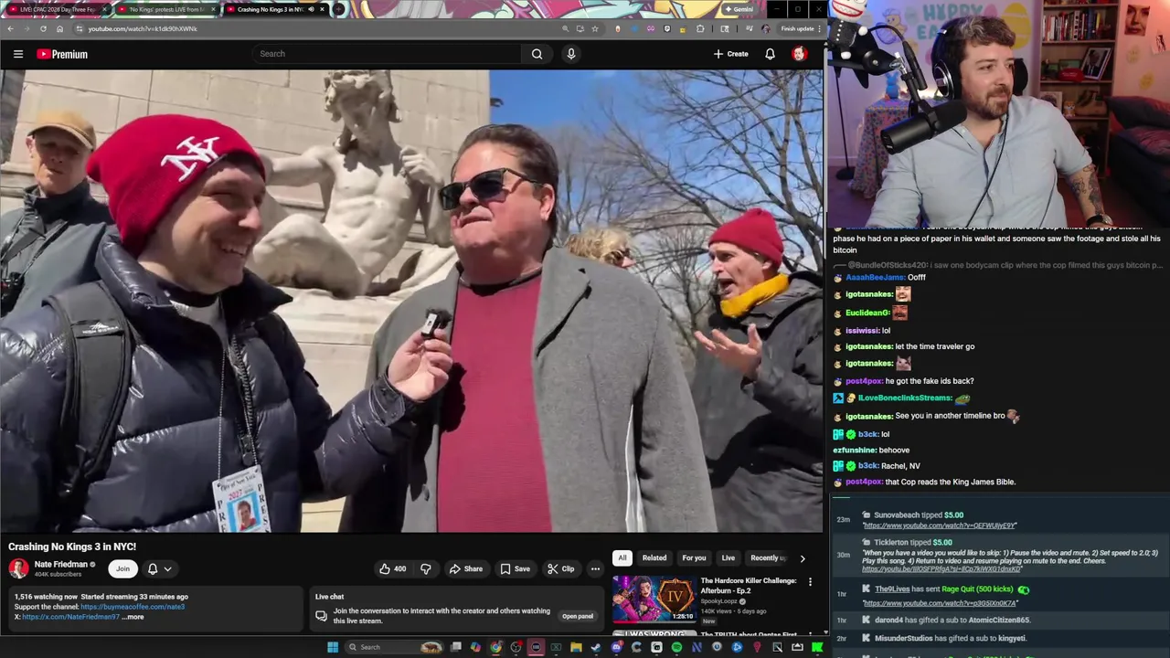The image size is (1170, 658).
Task: Switch to the 'No Kings' protest LIVE tab
Action: 166,9
